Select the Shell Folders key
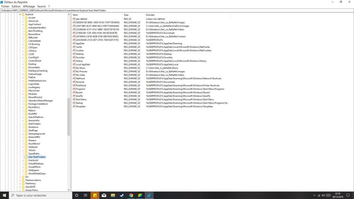Viewport: 354px width, 199px height. pos(35,124)
